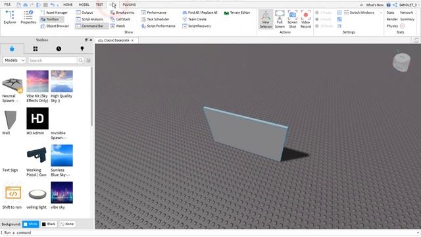This screenshot has height=237, width=421.
Task: Set Toolbox background to Black
Action: click(49, 224)
